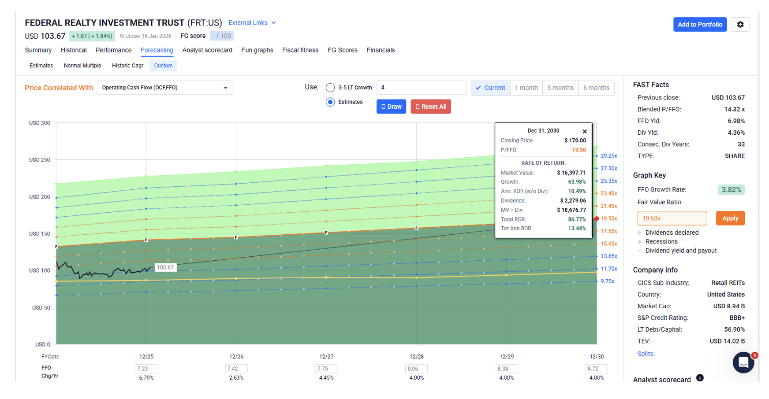Click the Analyst scorecard info icon

tap(700, 378)
